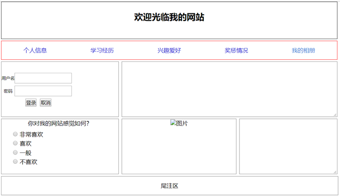The image size is (340, 196).
Task: Click the 用户名 input field
Action: click(x=43, y=78)
